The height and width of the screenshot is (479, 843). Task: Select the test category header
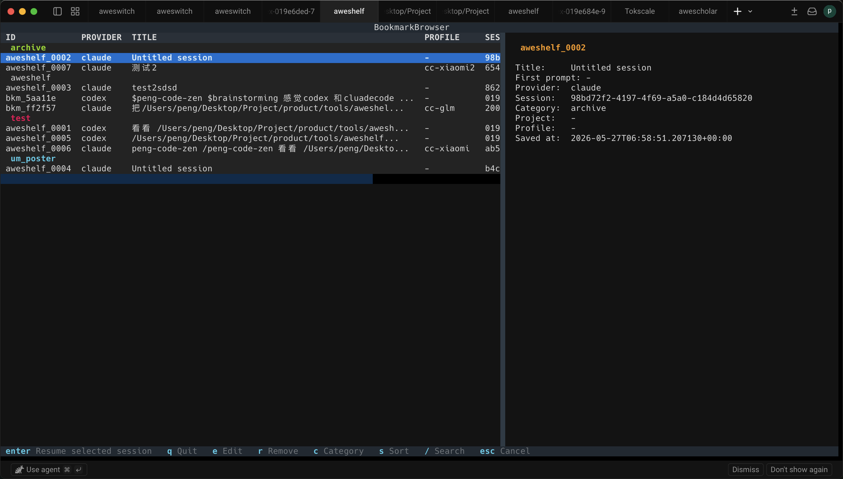pyautogui.click(x=21, y=118)
